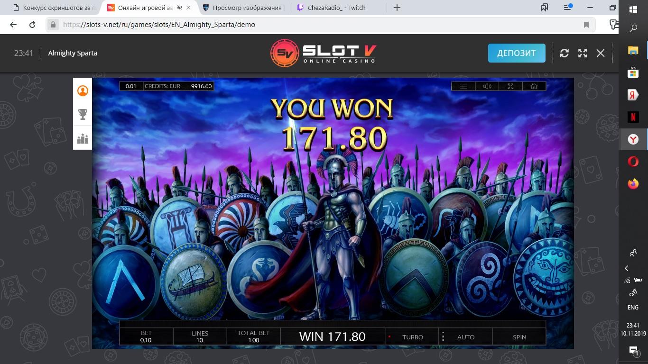The image size is (648, 364).
Task: Open the in-game menu hamburger icon
Action: [x=463, y=86]
